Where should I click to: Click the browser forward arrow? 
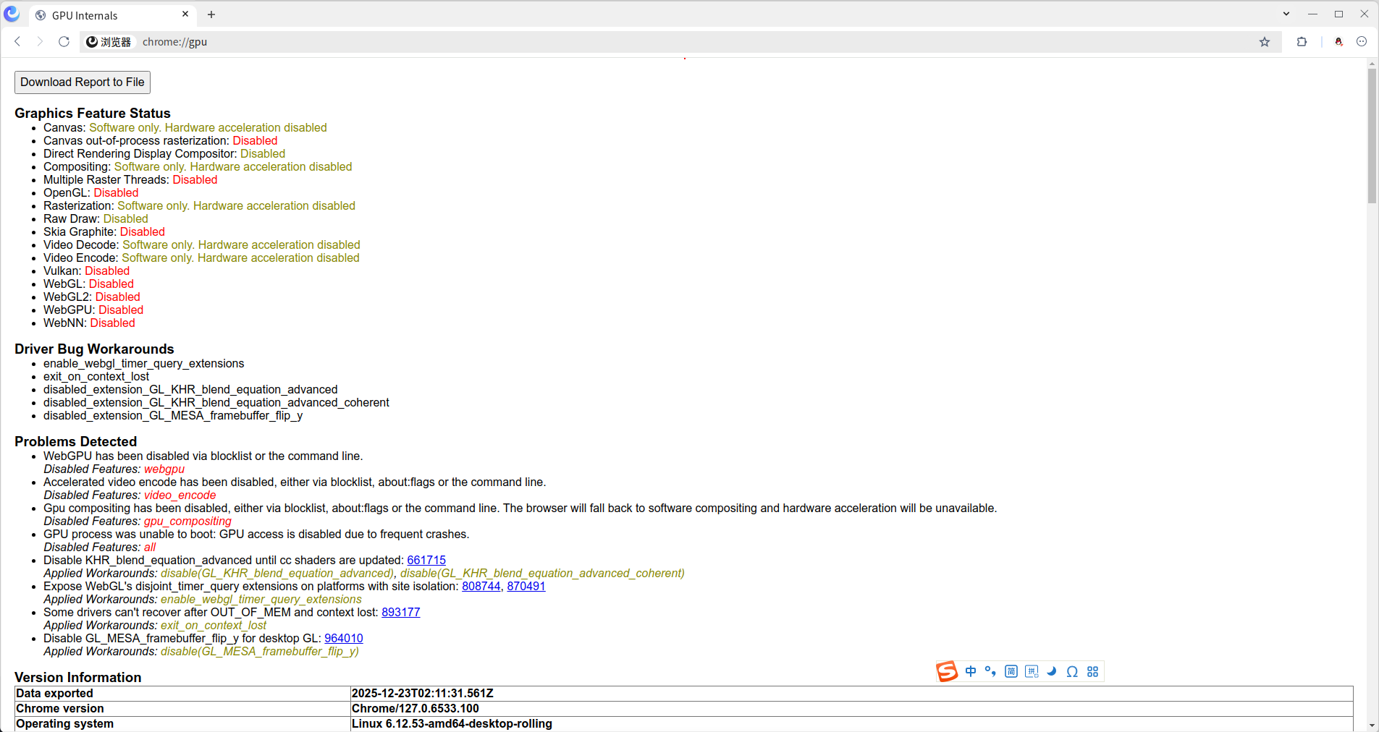point(41,42)
